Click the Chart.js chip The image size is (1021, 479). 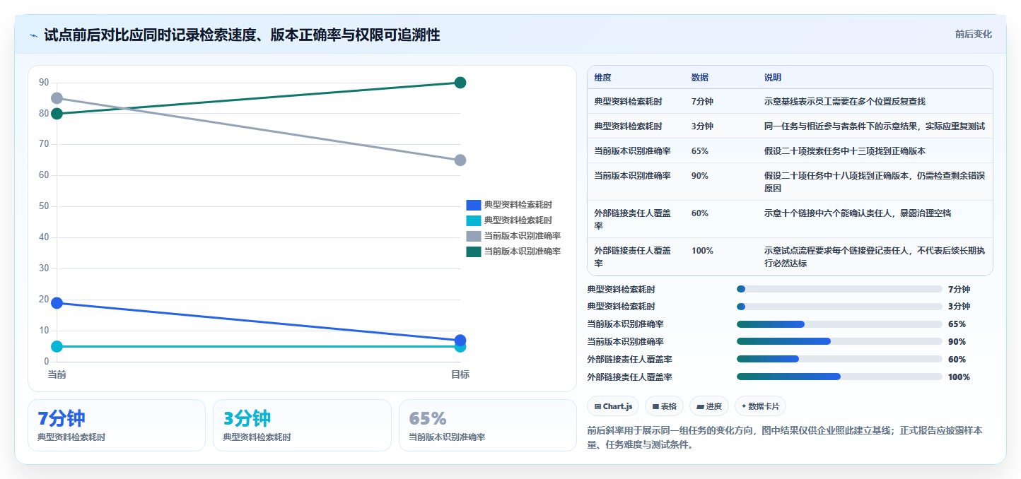(x=613, y=406)
